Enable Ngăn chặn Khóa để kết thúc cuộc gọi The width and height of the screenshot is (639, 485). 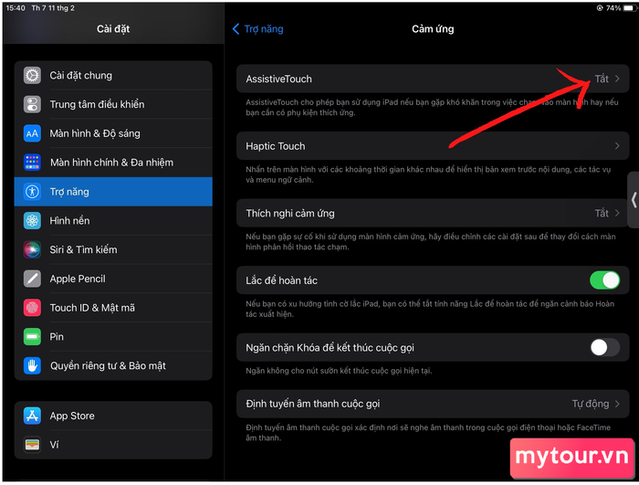click(x=604, y=347)
